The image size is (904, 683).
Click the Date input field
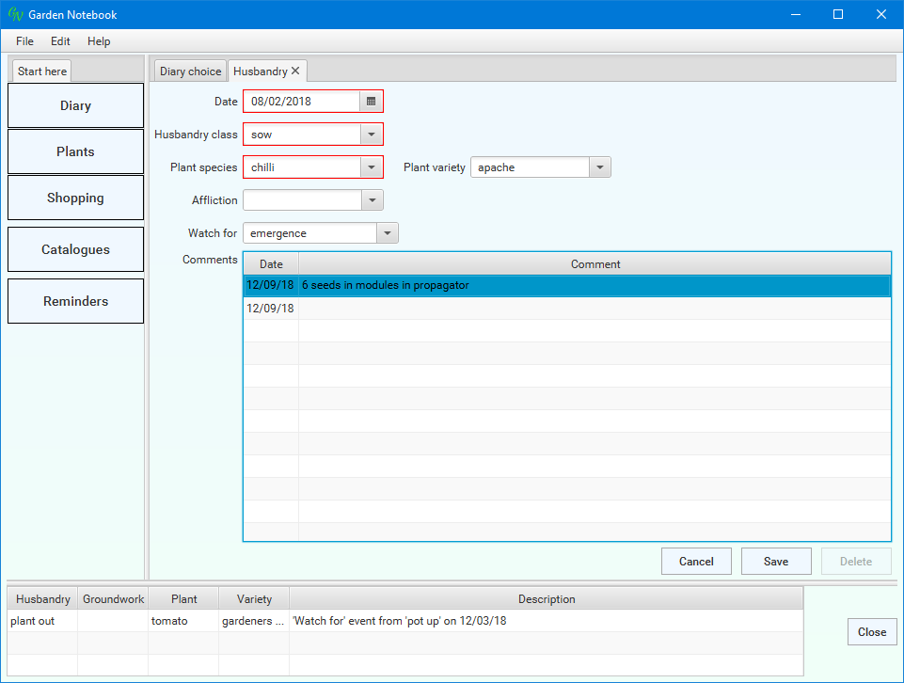click(302, 102)
